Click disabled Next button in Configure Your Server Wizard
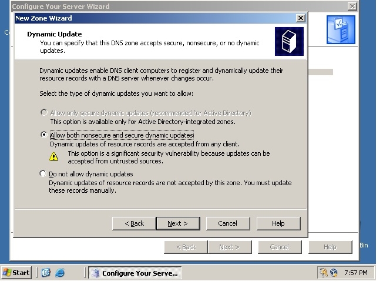Image resolution: width=383 pixels, height=288 pixels. point(230,247)
